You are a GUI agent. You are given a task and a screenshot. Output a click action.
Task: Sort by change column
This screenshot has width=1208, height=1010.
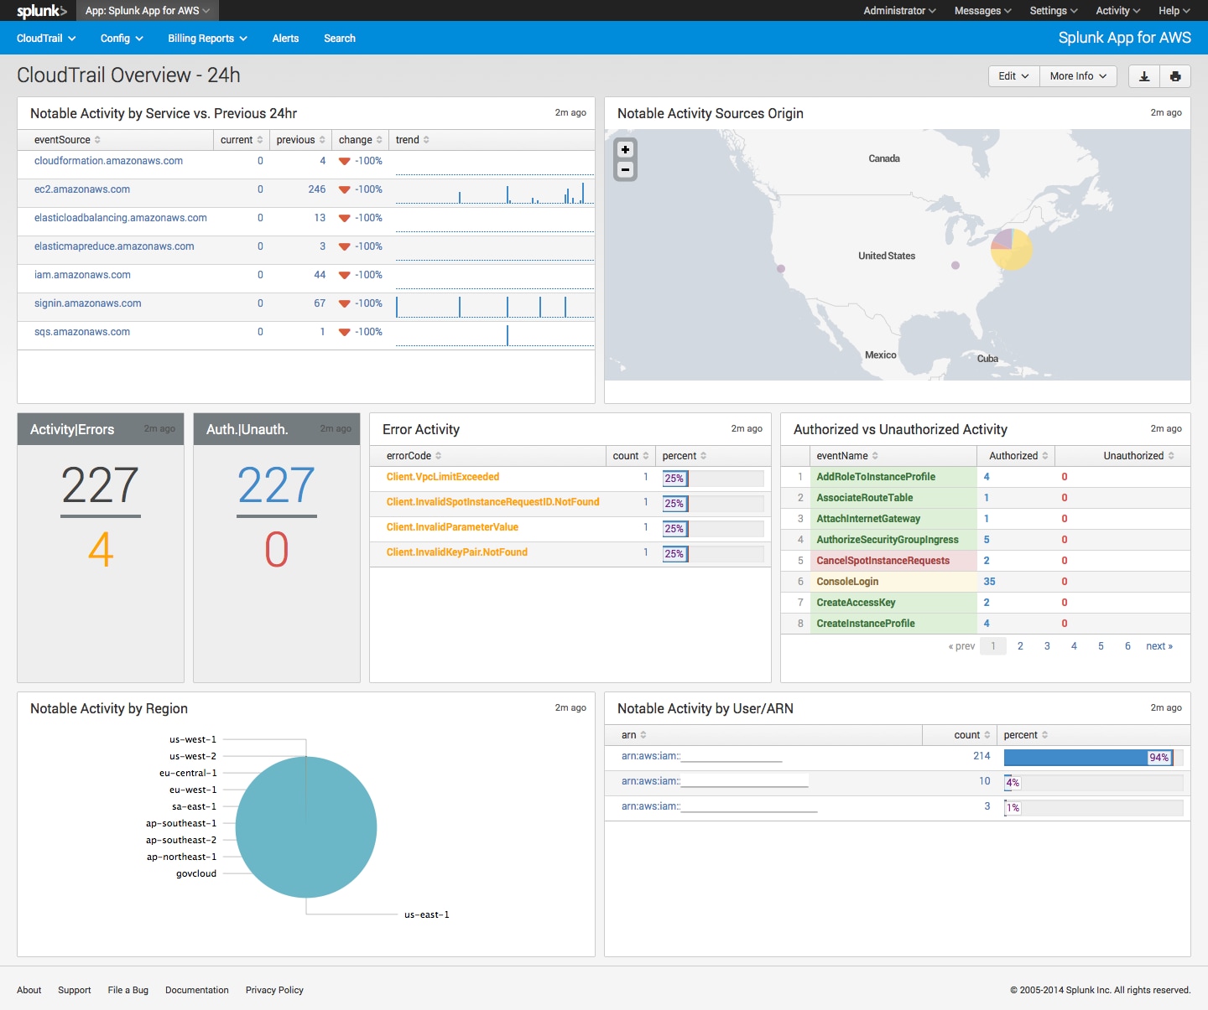click(361, 140)
